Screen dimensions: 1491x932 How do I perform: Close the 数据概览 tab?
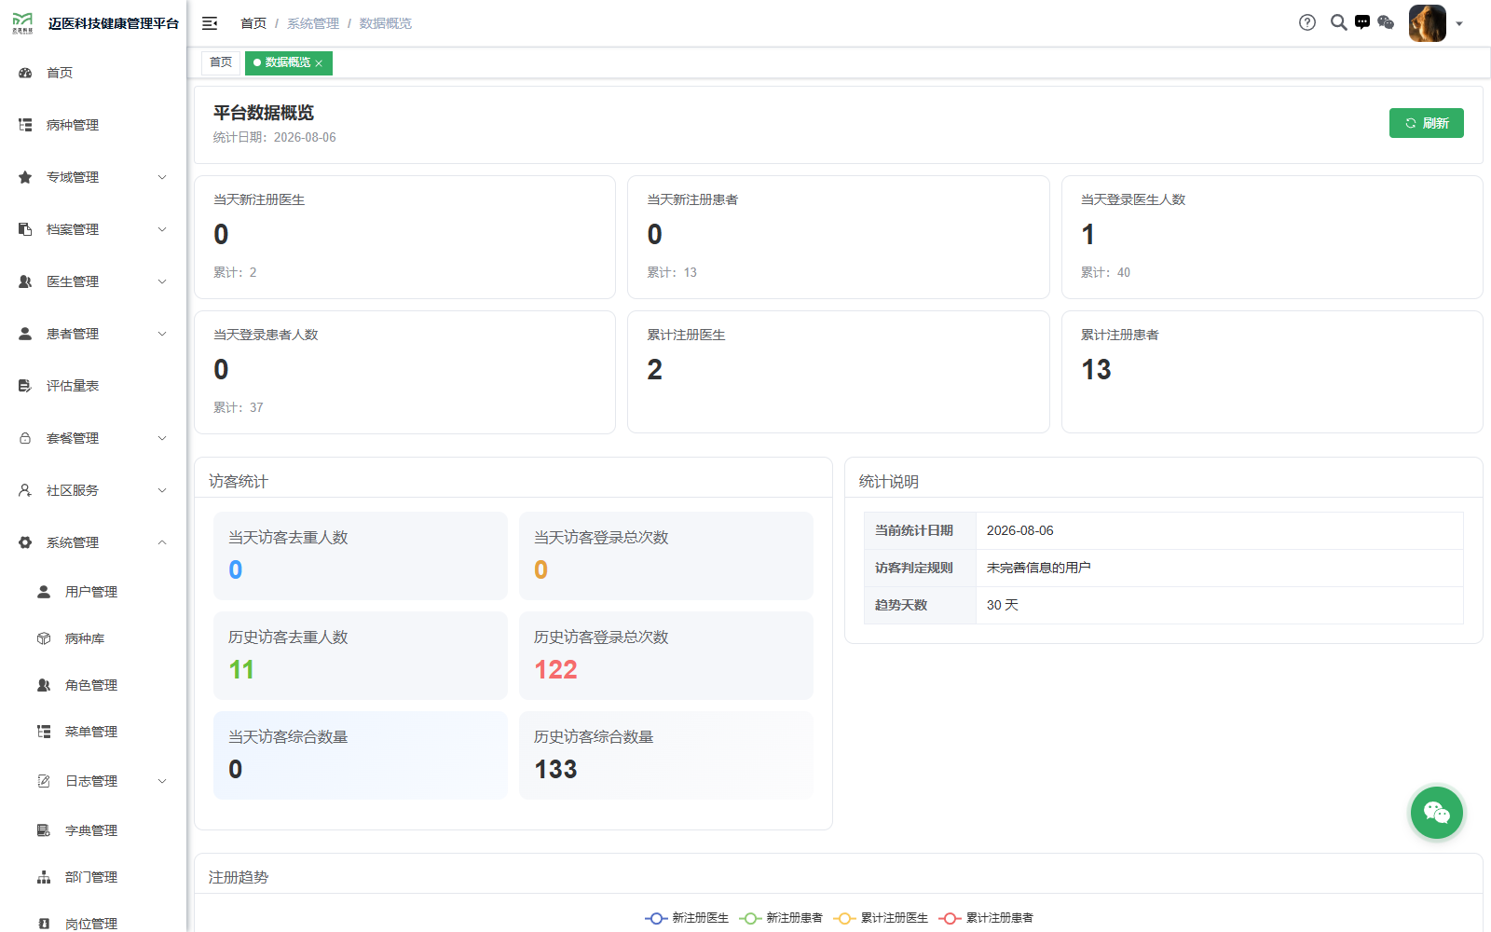click(319, 63)
